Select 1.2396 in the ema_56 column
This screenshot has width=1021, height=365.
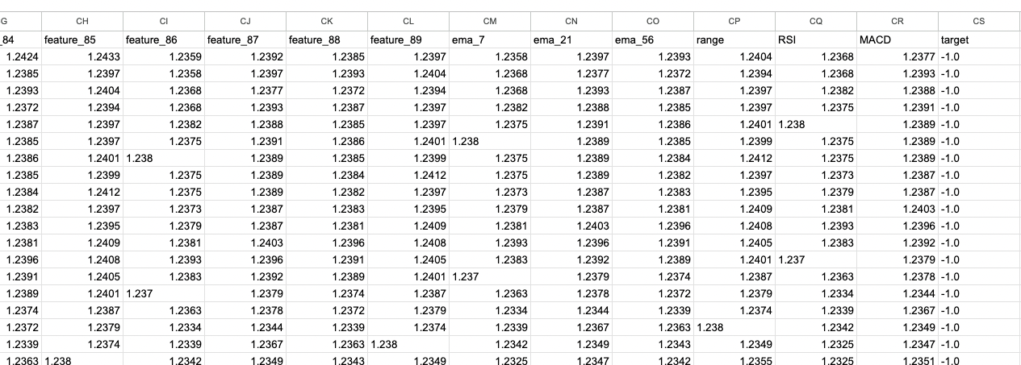(x=653, y=226)
